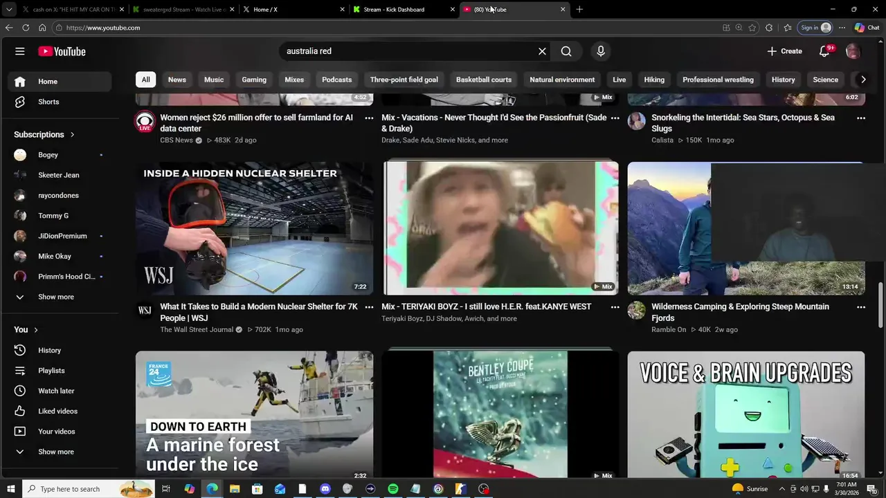Open the Tommy G subscription
Image resolution: width=886 pixels, height=498 pixels.
pos(60,216)
